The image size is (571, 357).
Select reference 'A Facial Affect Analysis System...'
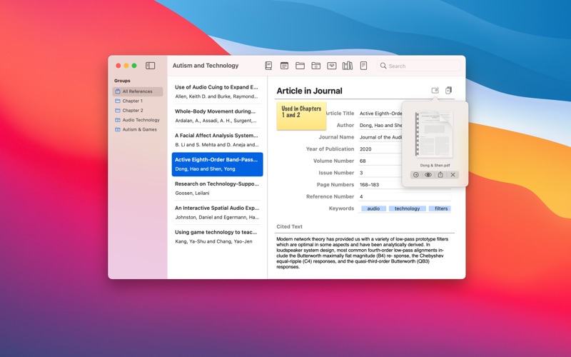coord(217,140)
